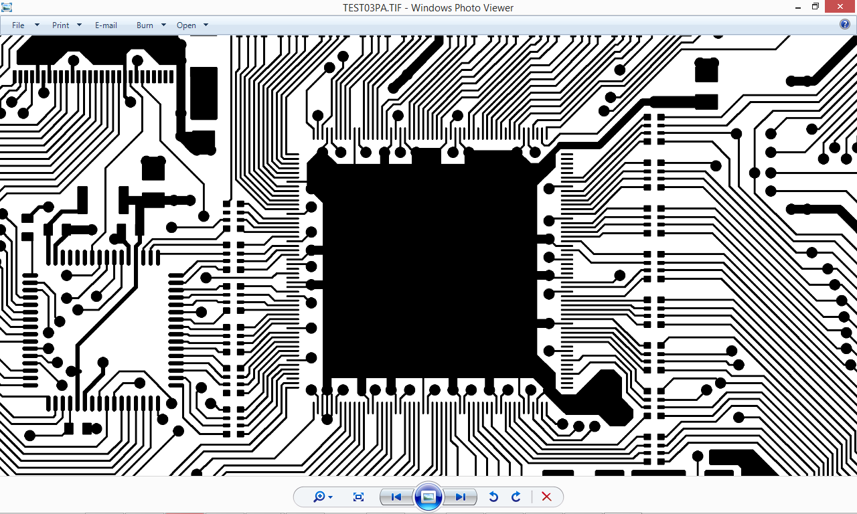The image size is (857, 514).
Task: Expand the File dropdown arrow
Action: click(37, 25)
